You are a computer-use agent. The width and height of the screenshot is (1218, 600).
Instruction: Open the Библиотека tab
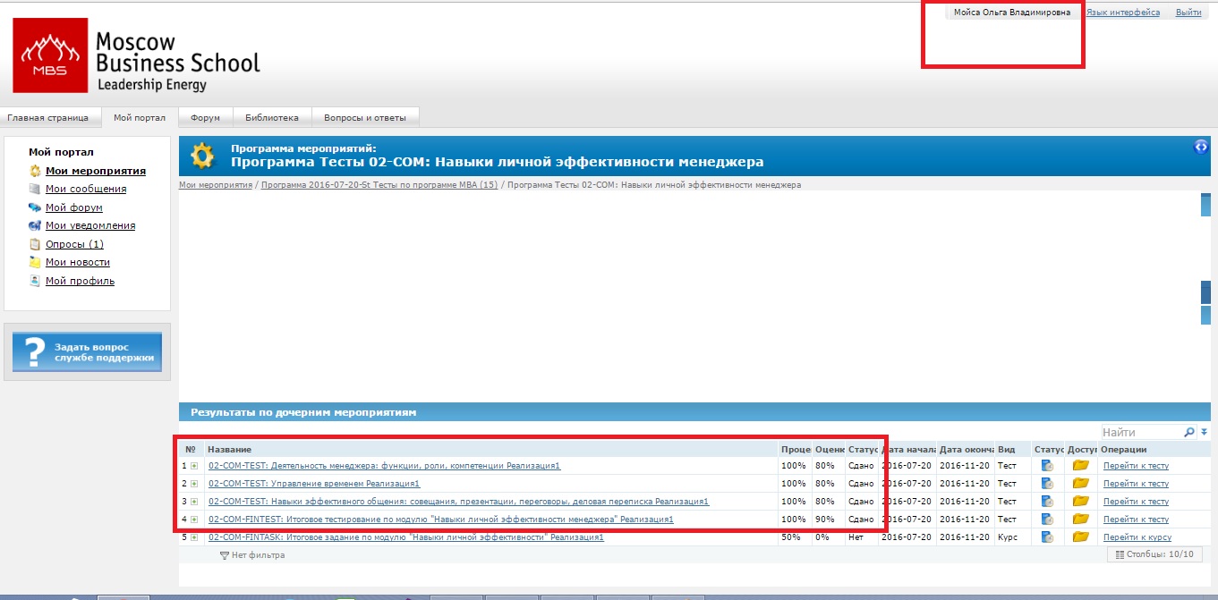pos(271,117)
